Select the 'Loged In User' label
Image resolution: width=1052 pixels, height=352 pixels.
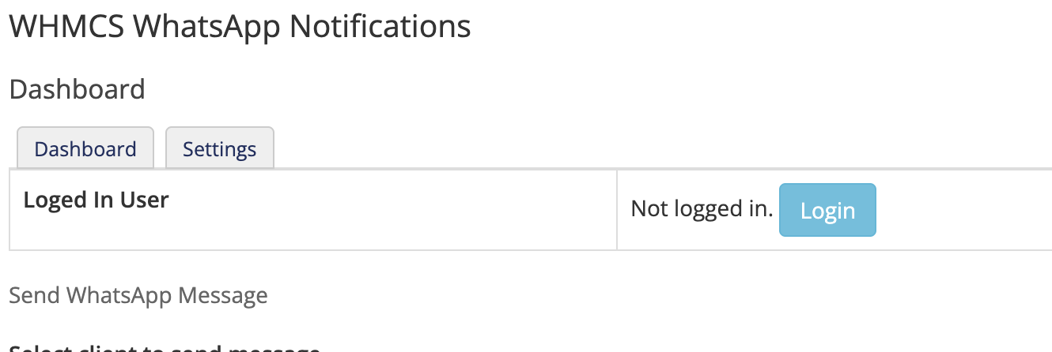[96, 200]
